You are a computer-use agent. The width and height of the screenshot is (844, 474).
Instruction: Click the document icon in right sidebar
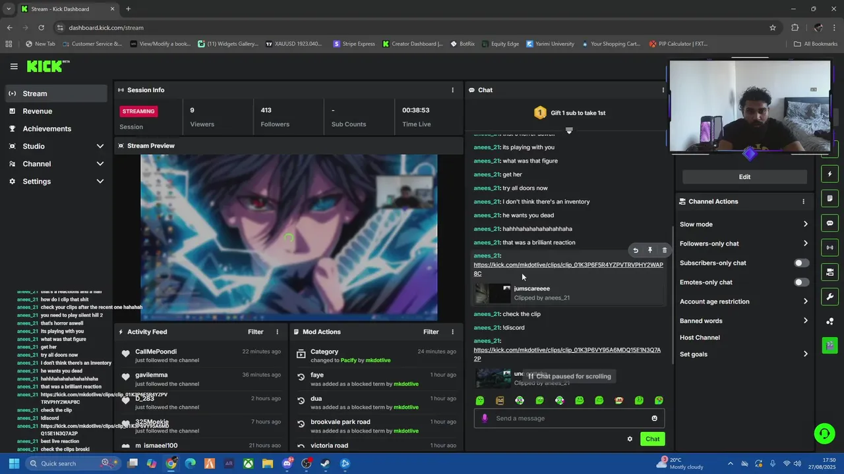point(829,199)
